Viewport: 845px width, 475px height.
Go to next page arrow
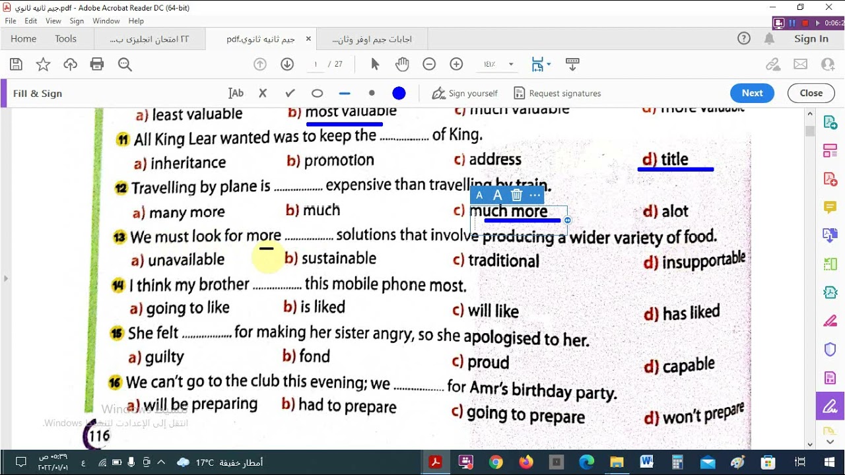click(x=287, y=64)
